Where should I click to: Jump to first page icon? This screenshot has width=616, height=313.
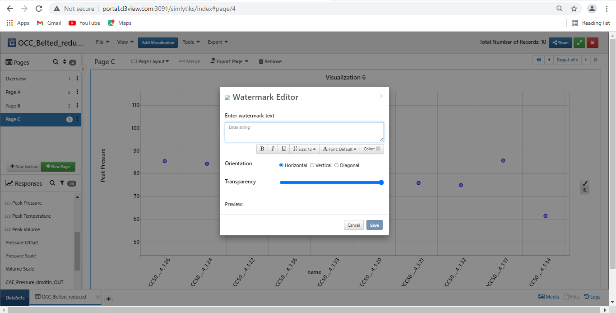click(538, 60)
